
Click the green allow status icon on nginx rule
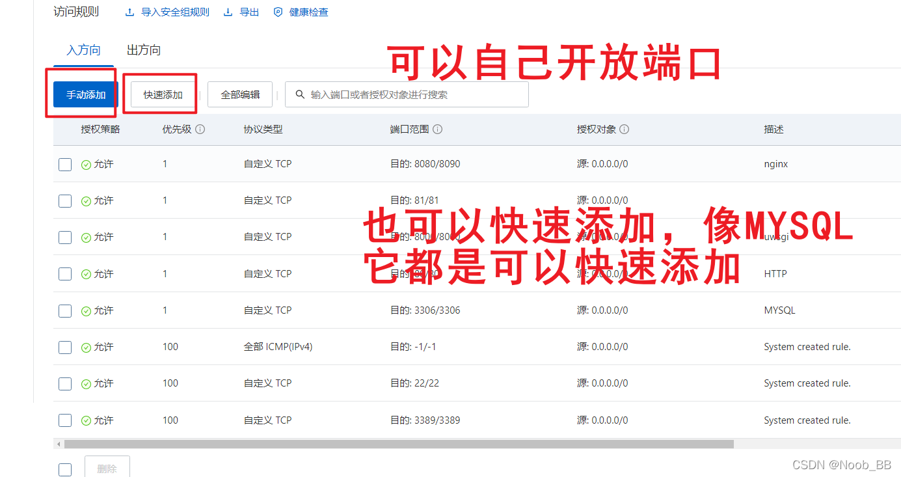click(85, 164)
